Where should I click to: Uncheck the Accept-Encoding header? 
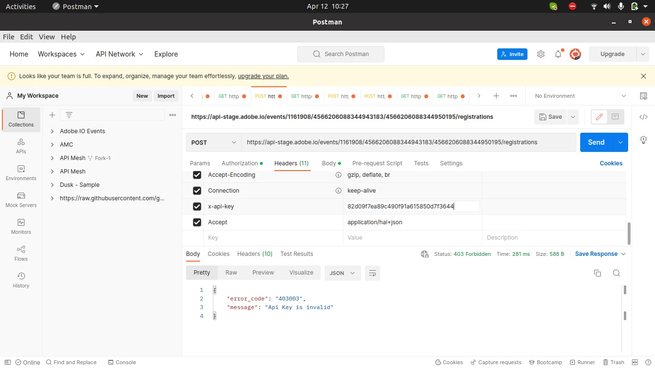(197, 175)
